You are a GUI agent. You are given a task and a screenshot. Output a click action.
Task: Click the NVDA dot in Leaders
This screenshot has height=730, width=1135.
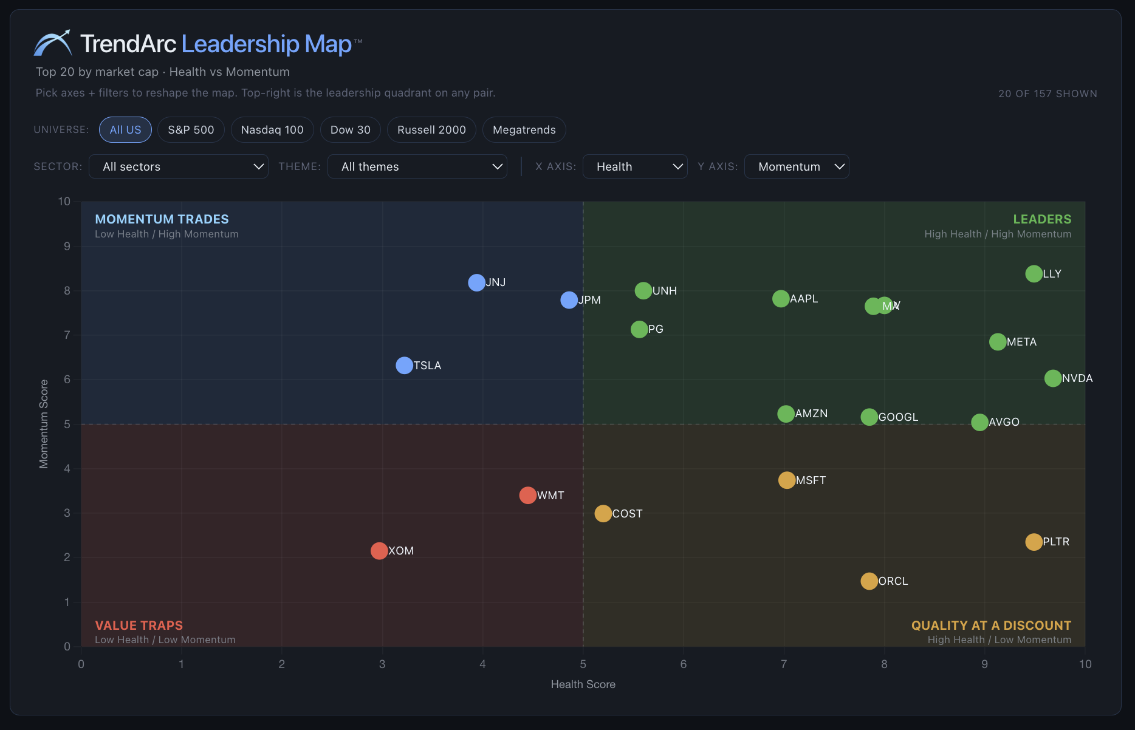point(1053,378)
